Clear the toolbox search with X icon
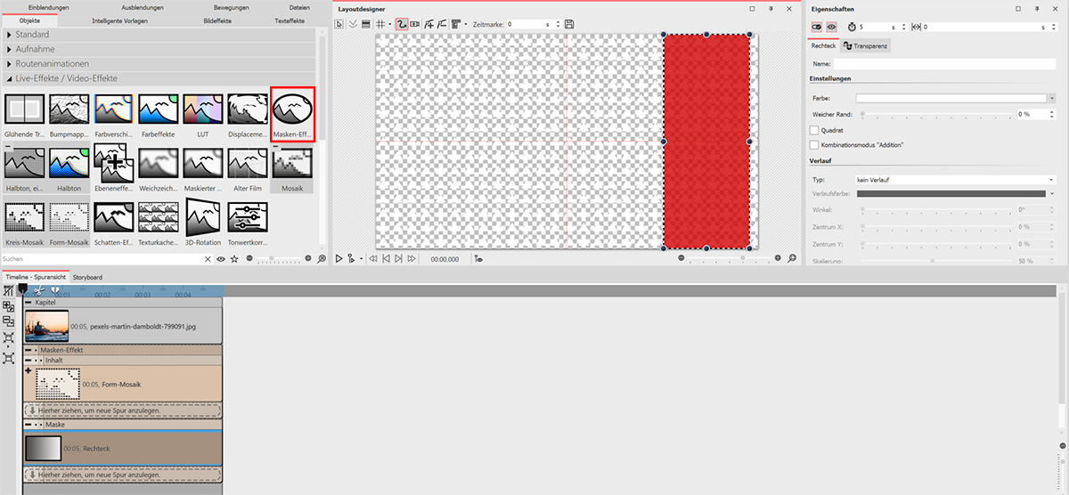The image size is (1069, 495). (208, 259)
